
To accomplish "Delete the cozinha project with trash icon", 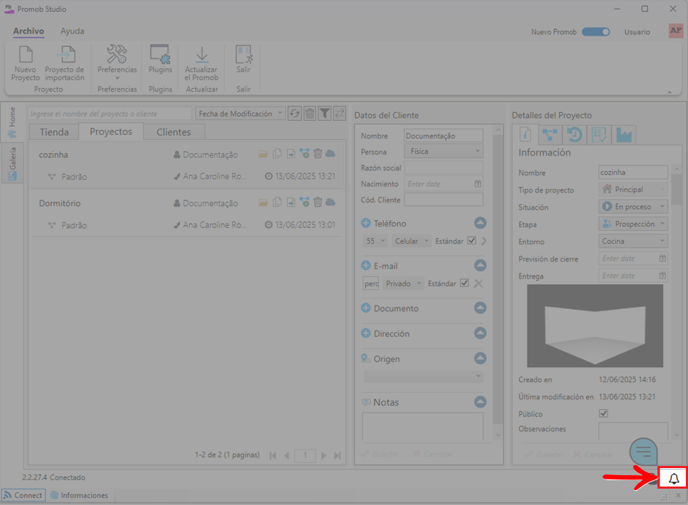I will [318, 153].
